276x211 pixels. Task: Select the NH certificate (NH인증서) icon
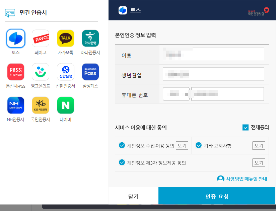pyautogui.click(x=16, y=105)
